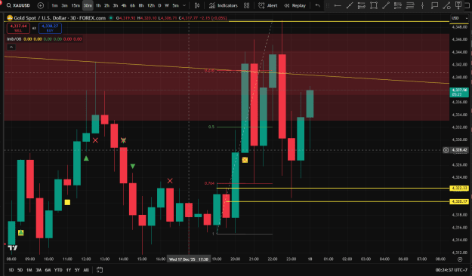Expand the timeframe interval dropdown arrow

(184, 5)
